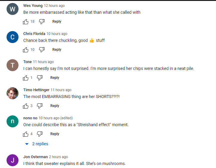The height and width of the screenshot is (168, 216).
Task: Like Timo Hettinger's comment
Action: [x=26, y=106]
